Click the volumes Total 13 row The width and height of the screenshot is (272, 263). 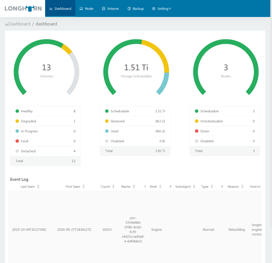point(46,161)
